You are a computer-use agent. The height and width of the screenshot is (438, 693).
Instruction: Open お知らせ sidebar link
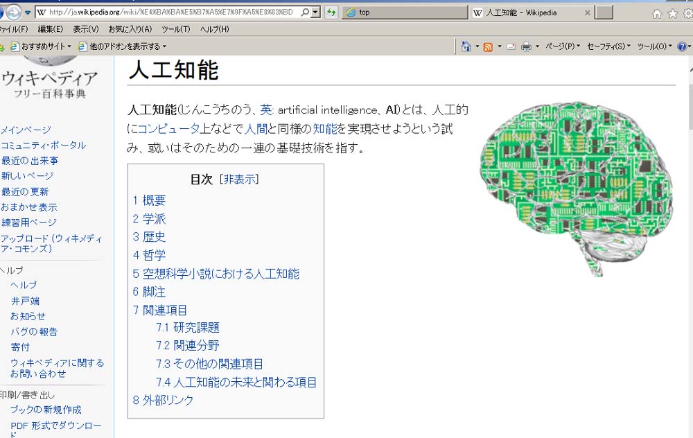pos(28,317)
